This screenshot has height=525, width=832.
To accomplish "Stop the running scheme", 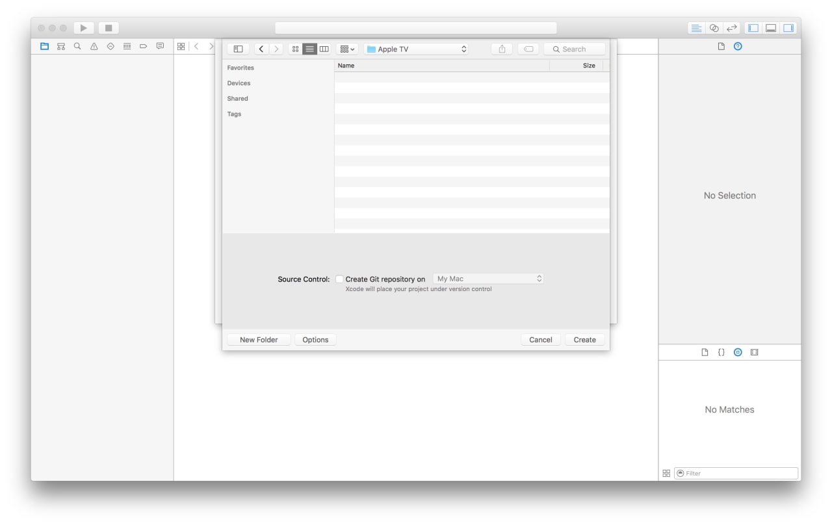I will pos(109,28).
